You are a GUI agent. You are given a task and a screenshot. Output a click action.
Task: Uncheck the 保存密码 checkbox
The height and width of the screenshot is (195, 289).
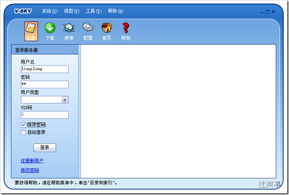(23, 125)
